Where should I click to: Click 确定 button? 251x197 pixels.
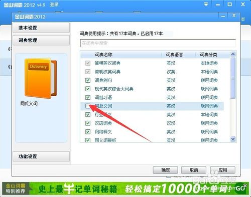pos(165,170)
